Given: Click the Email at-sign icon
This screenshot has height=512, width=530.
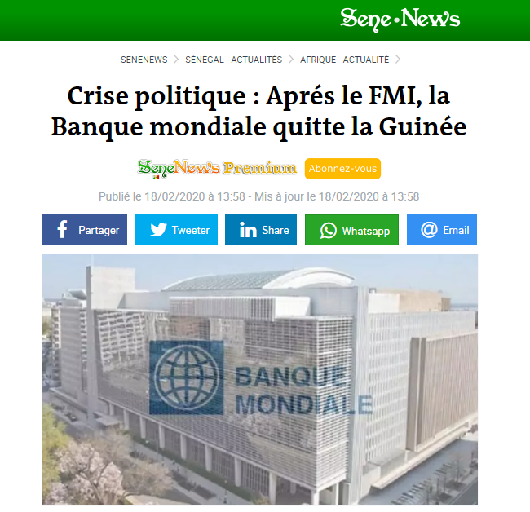Looking at the screenshot, I should [x=429, y=230].
